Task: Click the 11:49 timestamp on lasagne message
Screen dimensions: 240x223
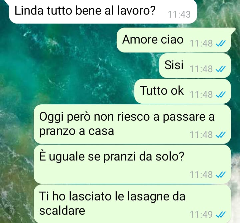Action: 201,214
